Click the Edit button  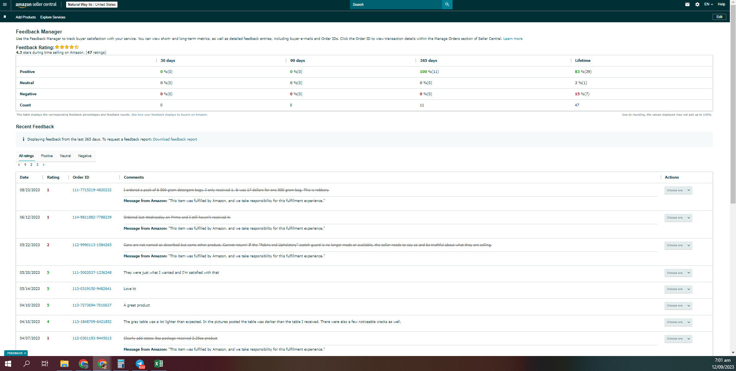pyautogui.click(x=719, y=17)
